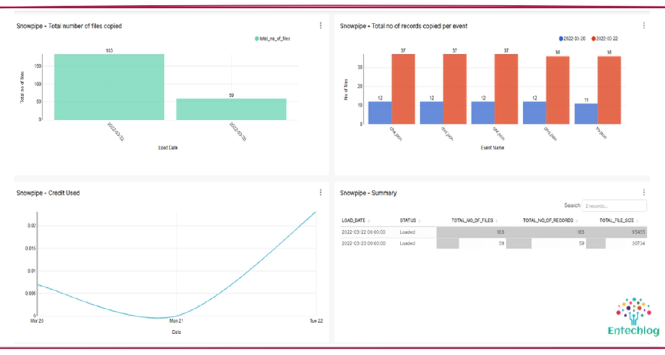Open kebab menu on Snowpipe Summary widget
665x355 pixels.
pyautogui.click(x=643, y=193)
